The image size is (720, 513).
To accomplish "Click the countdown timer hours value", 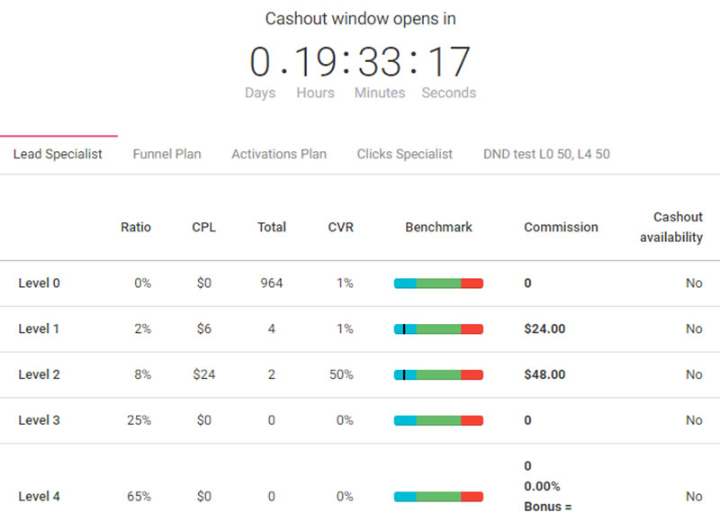I will 315,63.
